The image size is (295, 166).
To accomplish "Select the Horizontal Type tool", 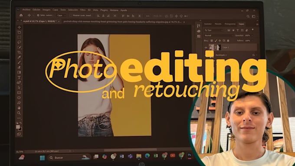I will point(19,78).
